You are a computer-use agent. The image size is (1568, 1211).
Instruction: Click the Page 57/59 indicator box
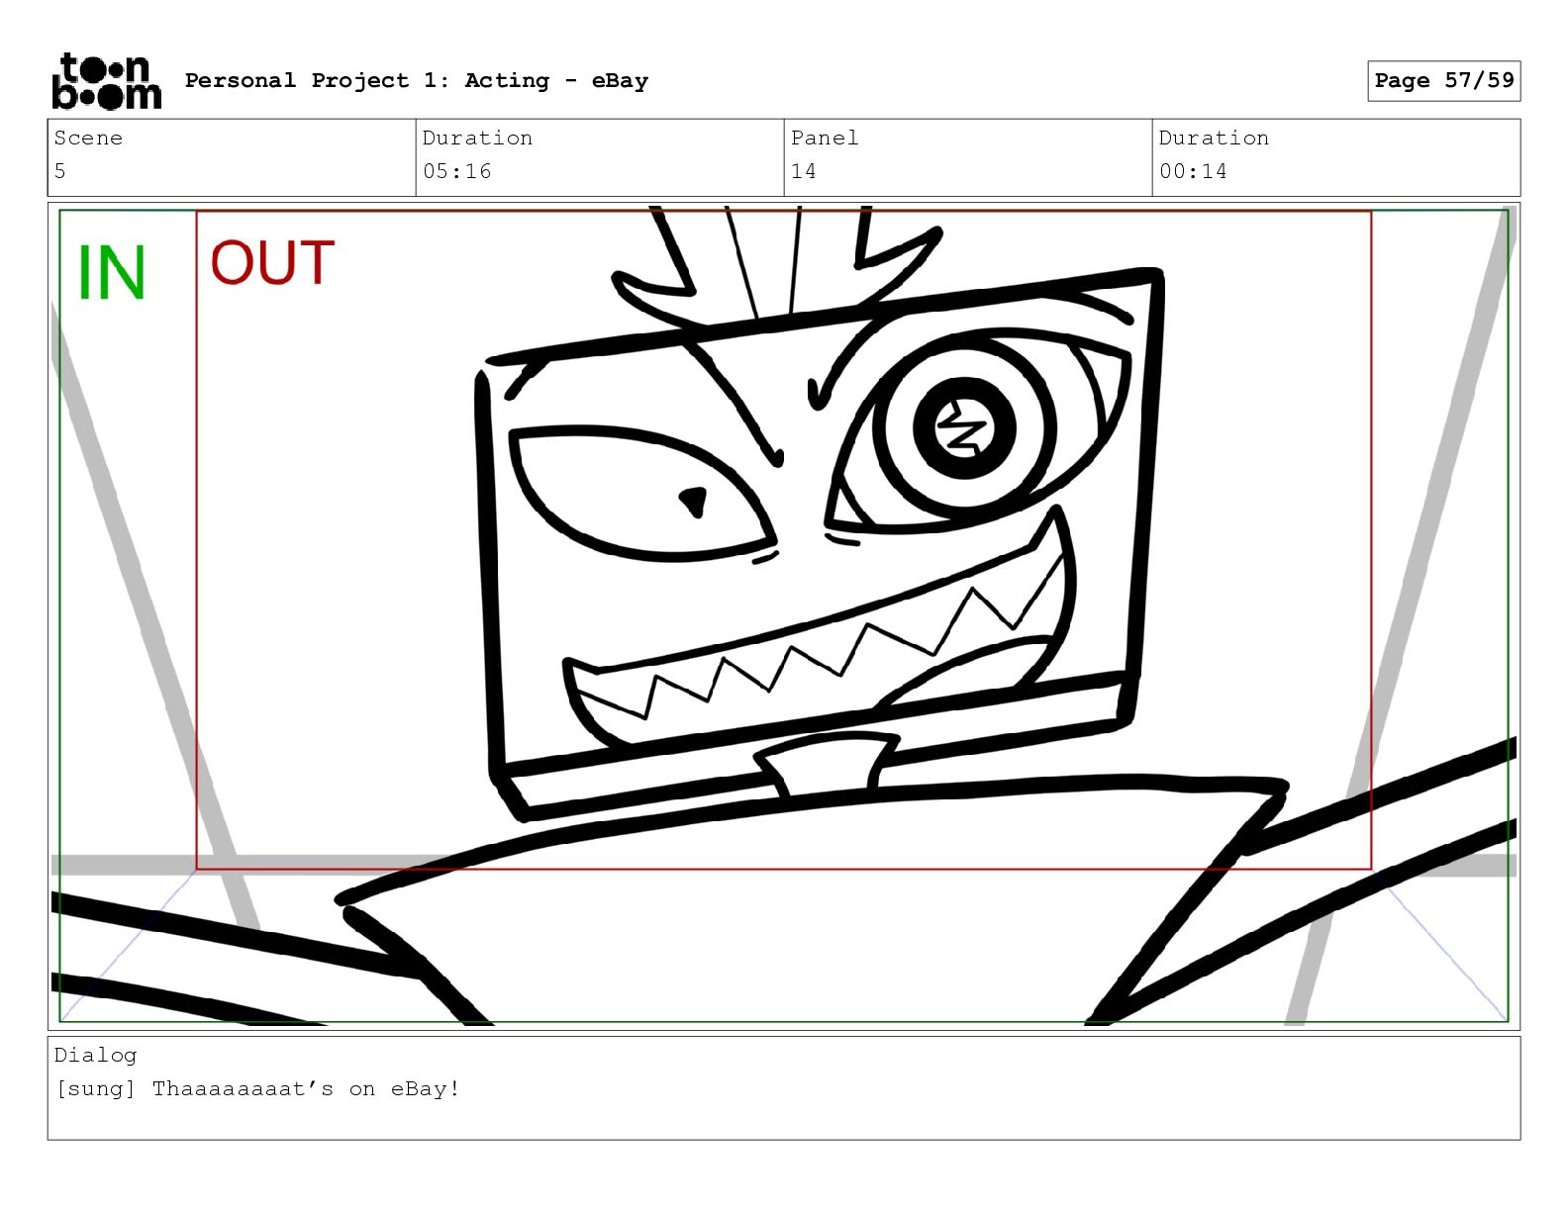(x=1443, y=80)
